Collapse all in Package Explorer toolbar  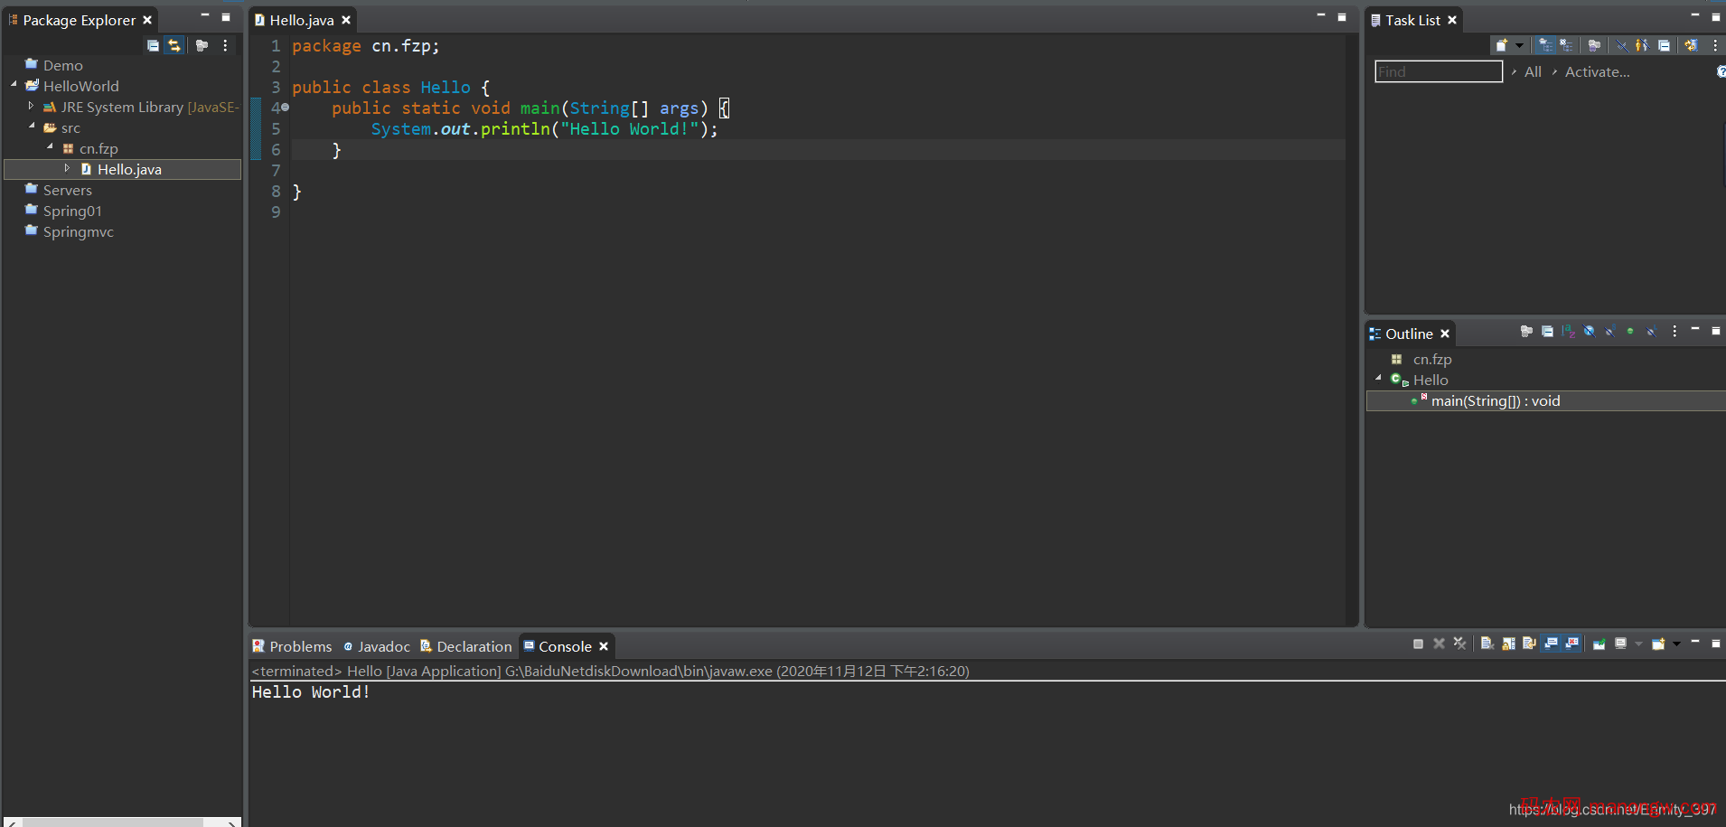click(153, 45)
